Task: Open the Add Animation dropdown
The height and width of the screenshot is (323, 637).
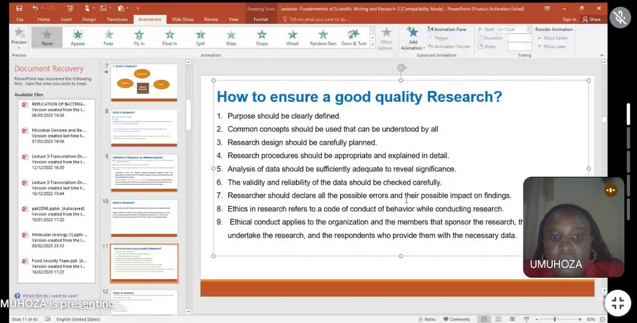Action: (412, 39)
